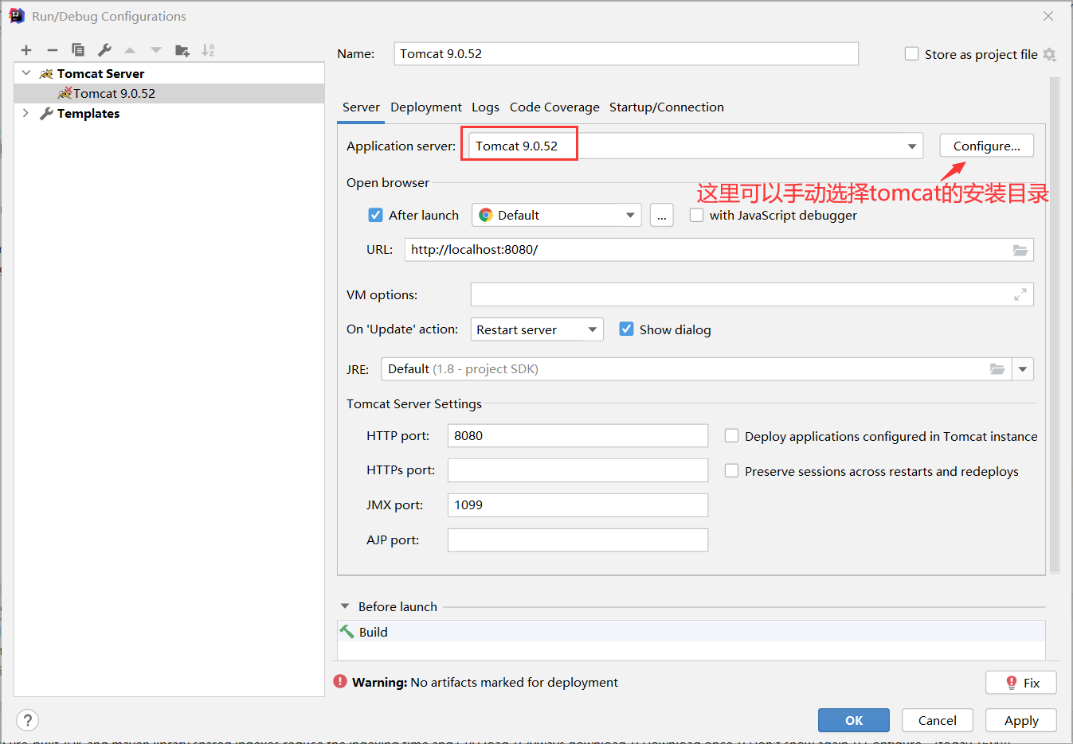The width and height of the screenshot is (1073, 744).
Task: Uncheck After launch checkbox
Action: pyautogui.click(x=376, y=215)
